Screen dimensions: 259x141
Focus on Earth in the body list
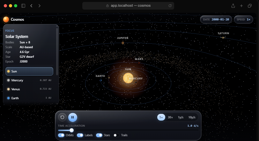point(29,98)
